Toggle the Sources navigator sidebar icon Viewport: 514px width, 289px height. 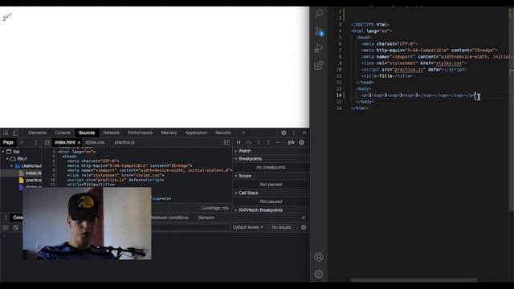pos(47,143)
